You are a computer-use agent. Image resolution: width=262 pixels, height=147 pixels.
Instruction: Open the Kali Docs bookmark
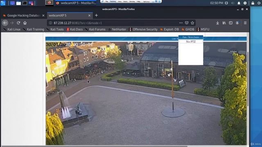(x=75, y=29)
